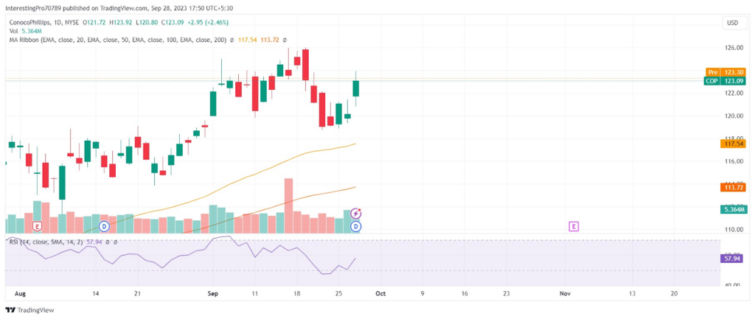Click the purple upcoming earnings E marker
The width and height of the screenshot is (755, 319).
(x=574, y=225)
